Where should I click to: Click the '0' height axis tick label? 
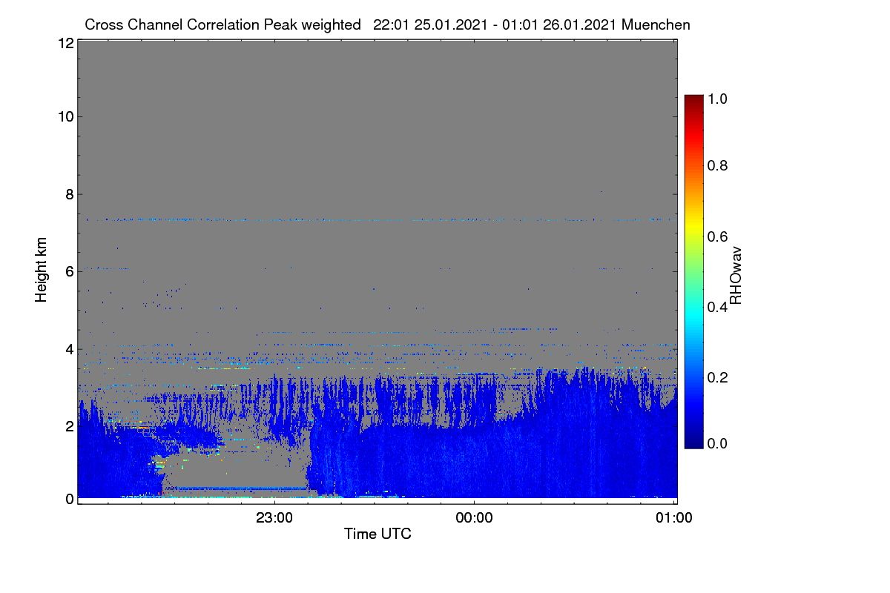(x=69, y=499)
